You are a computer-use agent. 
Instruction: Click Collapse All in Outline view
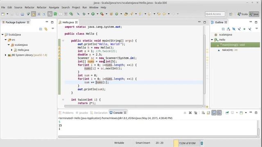223,29
